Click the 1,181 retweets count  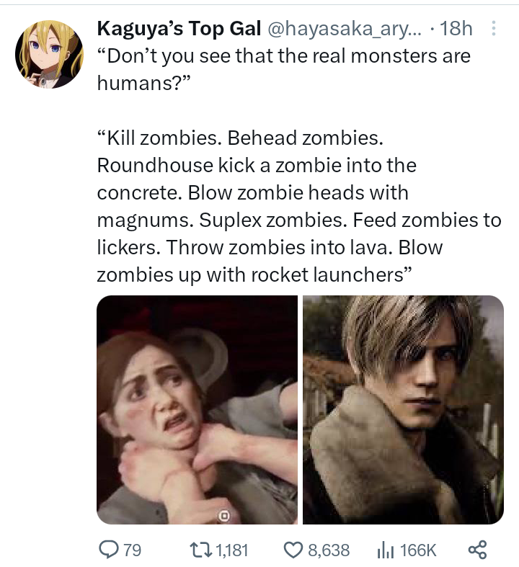(x=232, y=550)
